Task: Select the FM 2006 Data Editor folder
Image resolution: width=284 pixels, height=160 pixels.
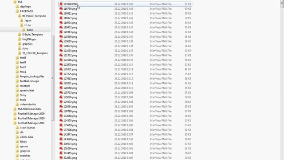Action: (30, 109)
